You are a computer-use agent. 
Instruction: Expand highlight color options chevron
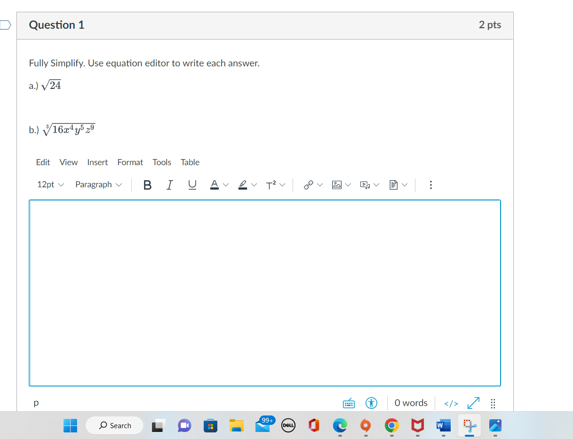click(x=254, y=185)
